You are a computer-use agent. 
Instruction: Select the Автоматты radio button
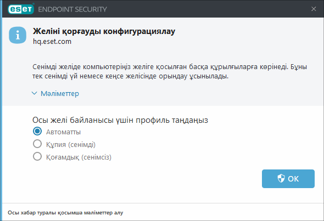click(37, 132)
